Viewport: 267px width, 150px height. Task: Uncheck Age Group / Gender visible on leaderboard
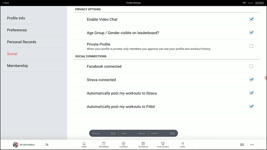251,32
